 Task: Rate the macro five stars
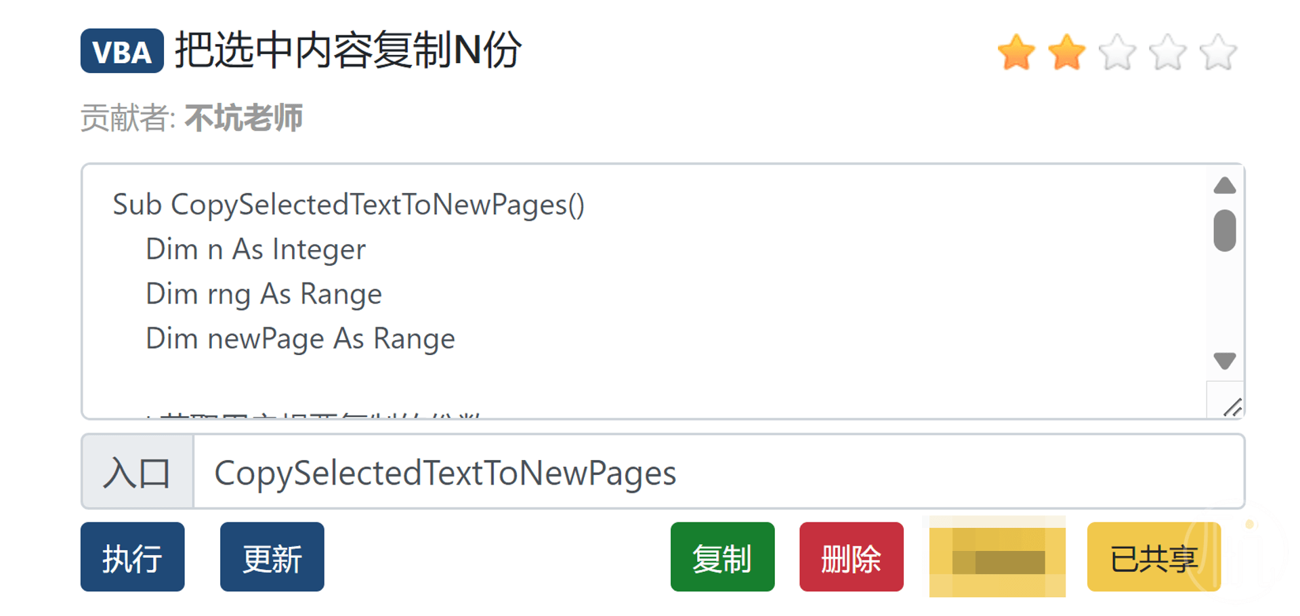click(1218, 52)
